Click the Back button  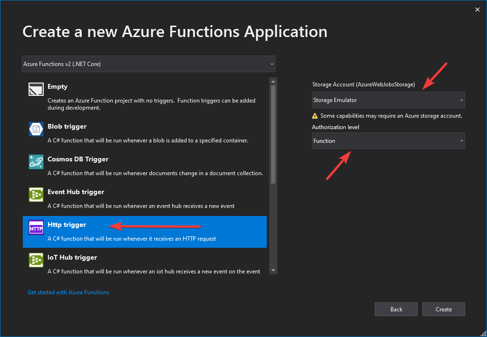point(396,309)
